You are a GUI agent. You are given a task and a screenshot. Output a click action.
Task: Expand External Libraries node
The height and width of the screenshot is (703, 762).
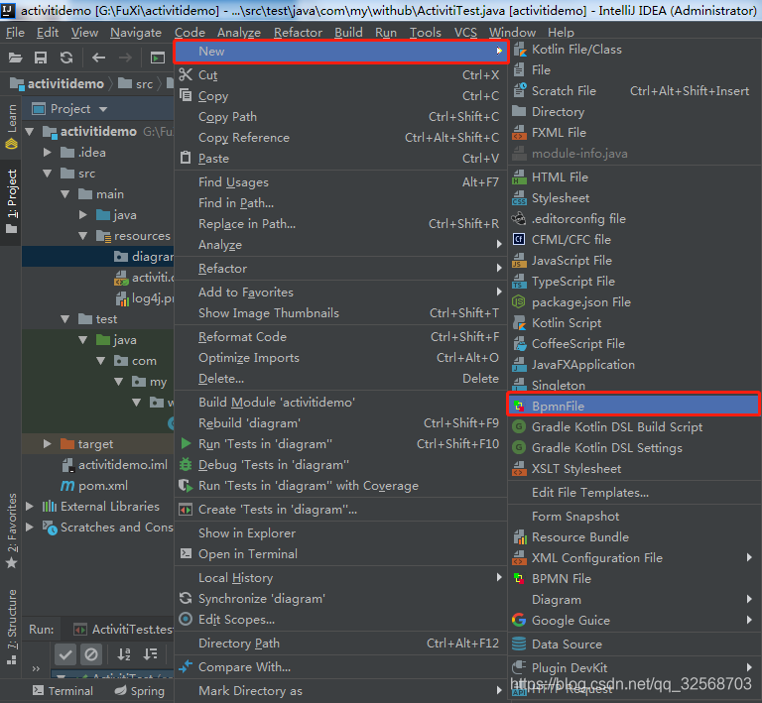coord(30,507)
